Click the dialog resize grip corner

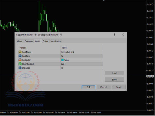click(x=126, y=90)
